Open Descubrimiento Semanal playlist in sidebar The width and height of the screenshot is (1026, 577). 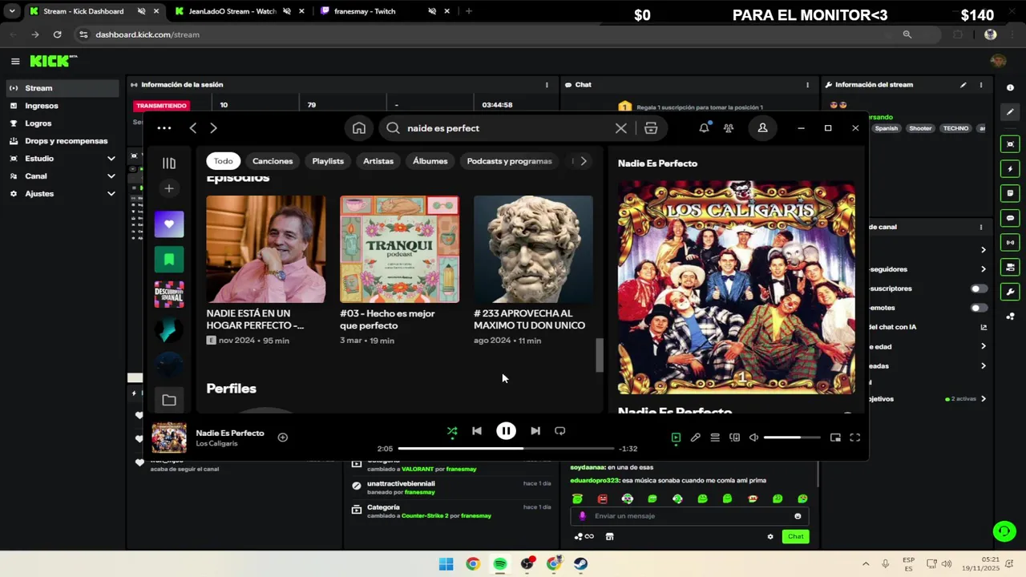click(x=169, y=295)
